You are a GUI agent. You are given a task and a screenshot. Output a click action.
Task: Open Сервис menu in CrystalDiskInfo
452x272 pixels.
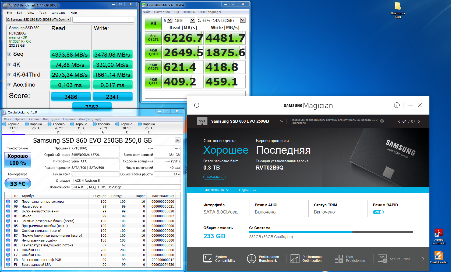pos(34,119)
